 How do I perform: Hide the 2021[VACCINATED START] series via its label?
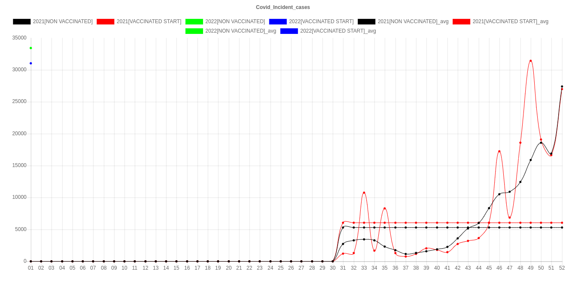pyautogui.click(x=149, y=21)
